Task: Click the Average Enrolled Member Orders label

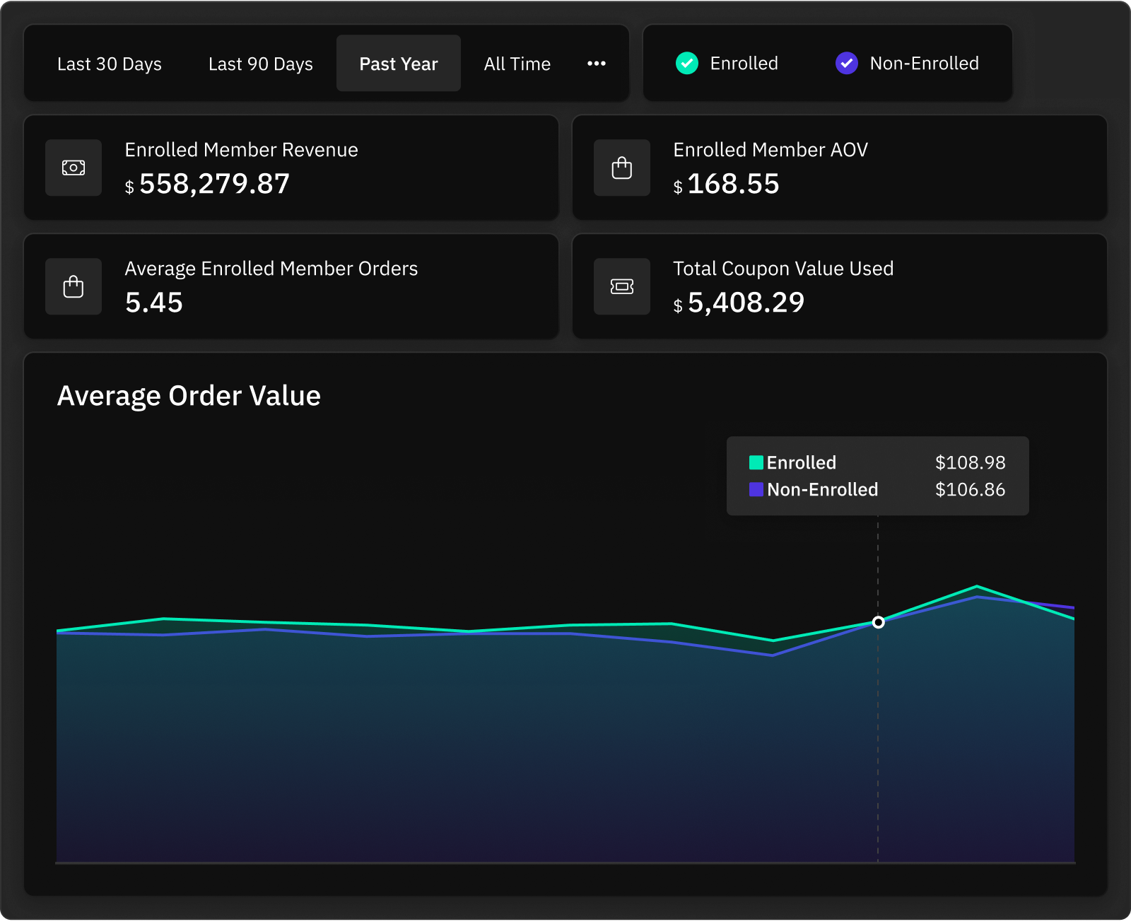Action: 271,269
